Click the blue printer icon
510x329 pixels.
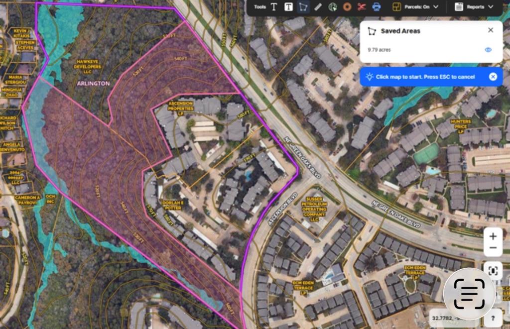[377, 7]
